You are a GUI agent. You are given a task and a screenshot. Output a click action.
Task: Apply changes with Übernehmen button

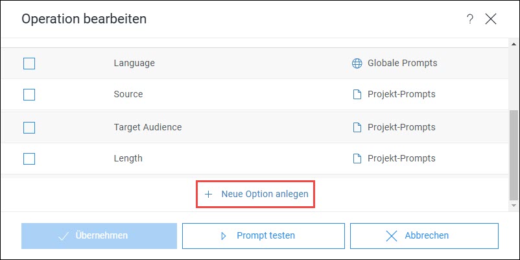click(x=99, y=236)
